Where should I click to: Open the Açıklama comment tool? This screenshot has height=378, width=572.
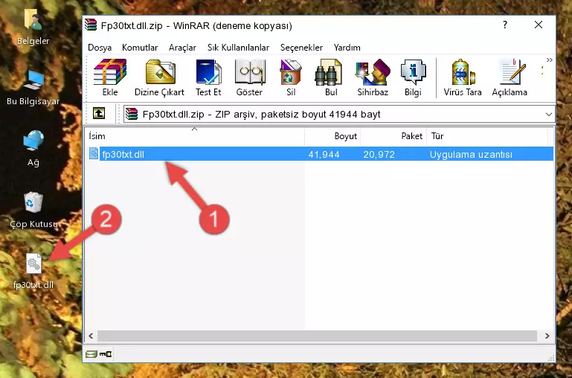coord(510,77)
